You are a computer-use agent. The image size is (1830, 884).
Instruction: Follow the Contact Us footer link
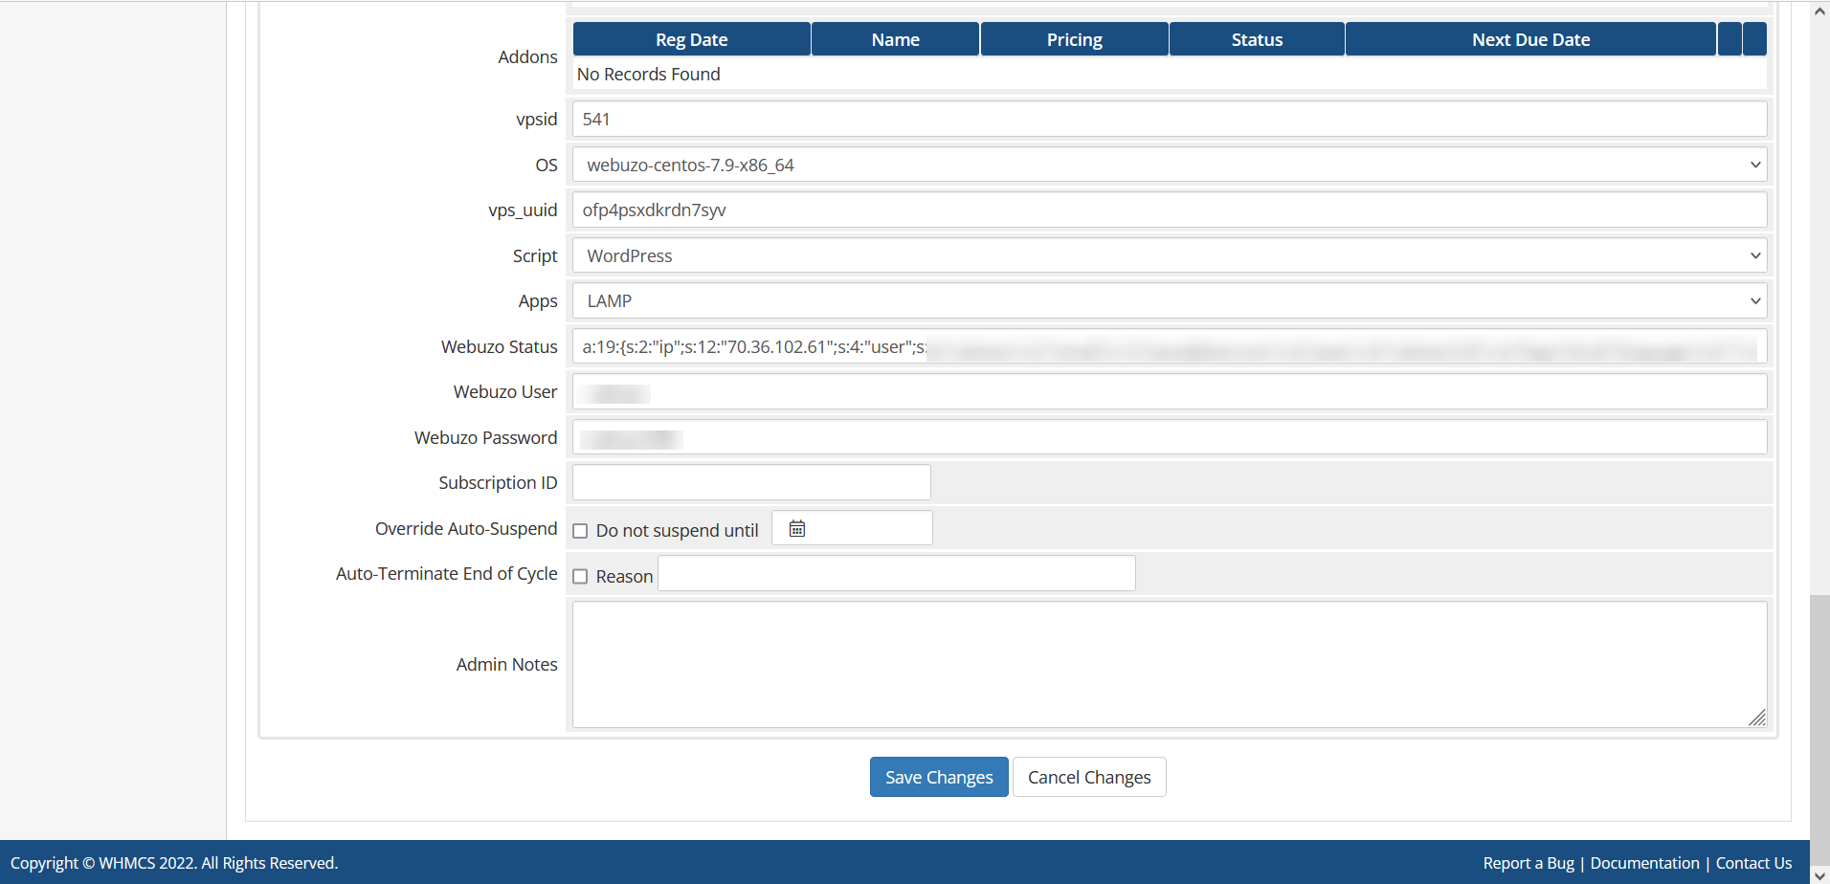click(1753, 863)
